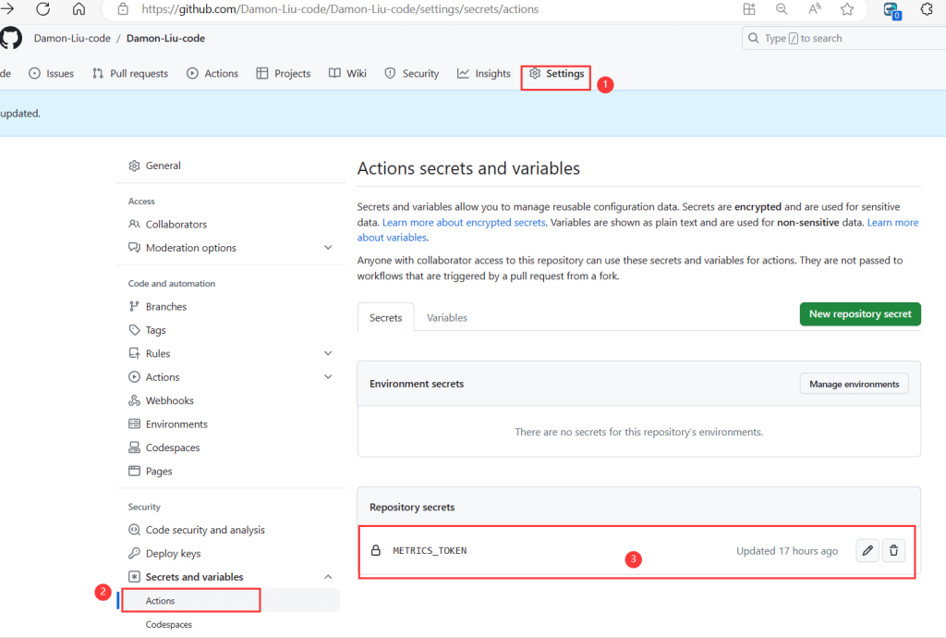Open the Pull requests tab
The width and height of the screenshot is (946, 638).
[x=130, y=74]
